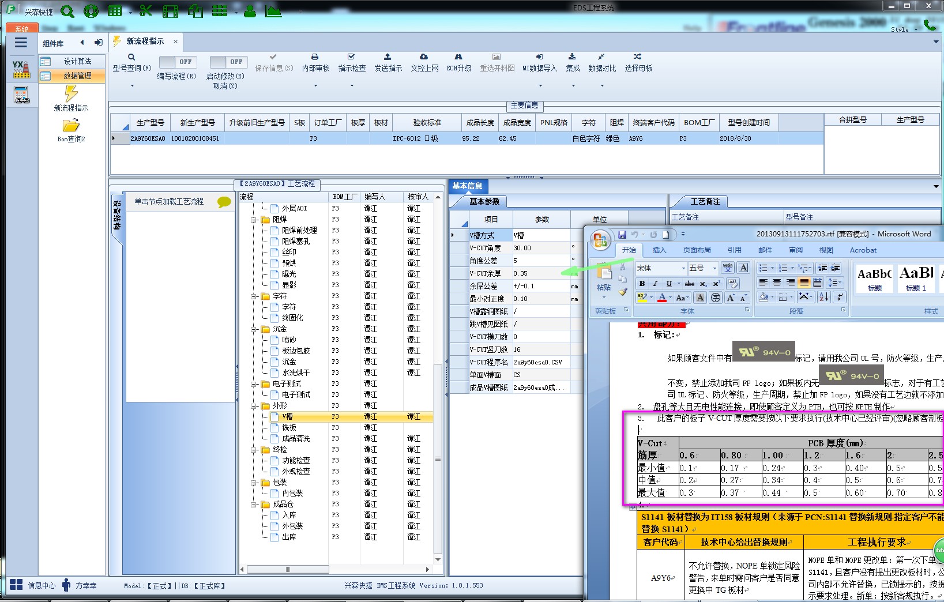Click the text highlight color button in Word
Screen dimensions: 944x602
click(x=641, y=298)
